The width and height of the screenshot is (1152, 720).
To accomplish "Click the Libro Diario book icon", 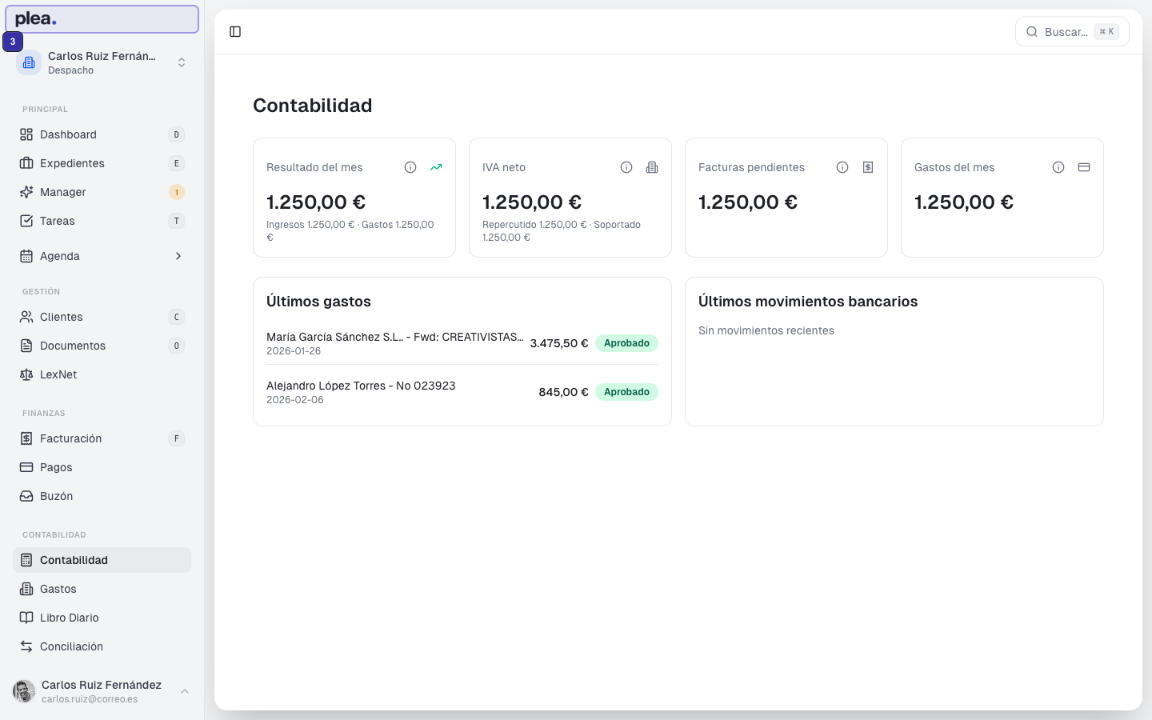I will pos(26,618).
